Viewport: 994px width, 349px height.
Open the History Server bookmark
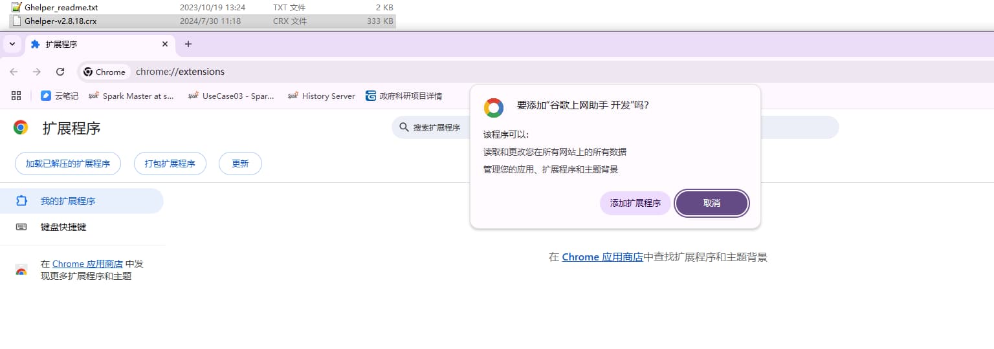[322, 96]
